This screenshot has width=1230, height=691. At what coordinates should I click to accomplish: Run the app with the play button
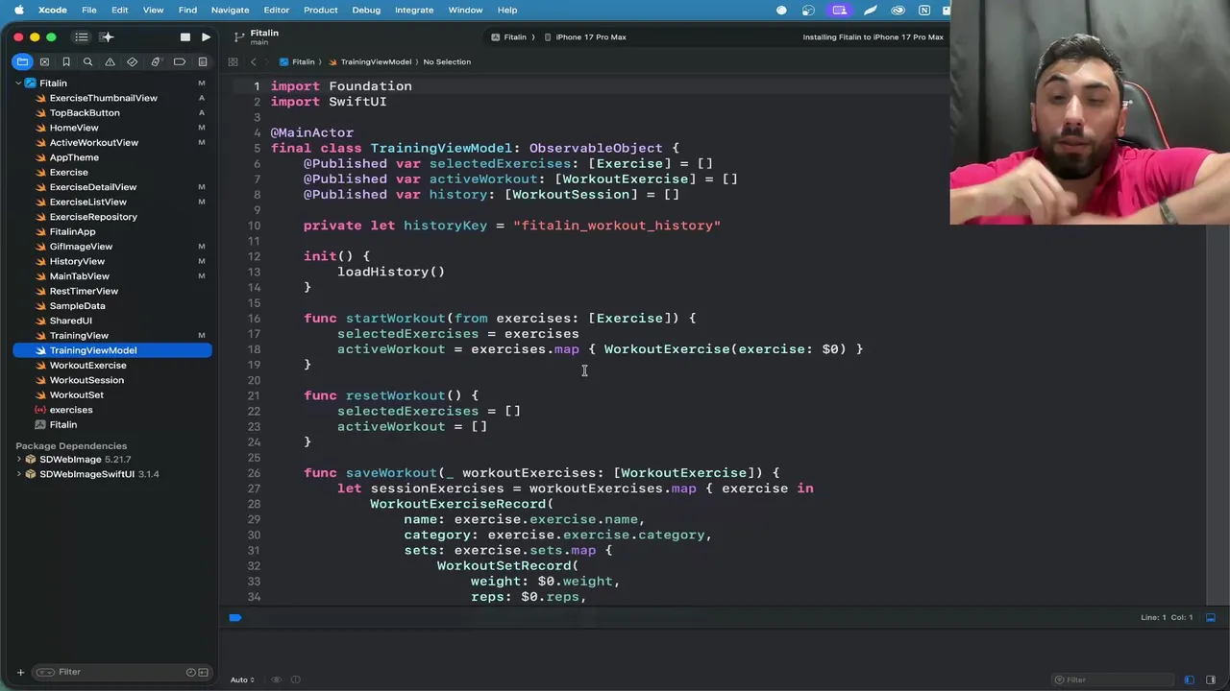(206, 37)
